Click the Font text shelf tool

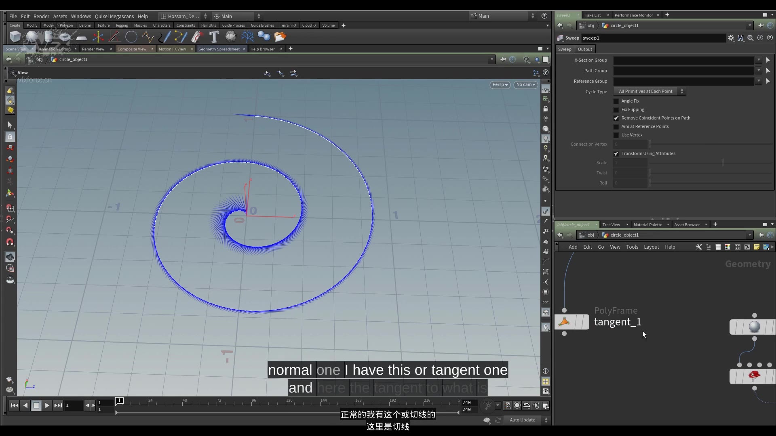click(214, 37)
